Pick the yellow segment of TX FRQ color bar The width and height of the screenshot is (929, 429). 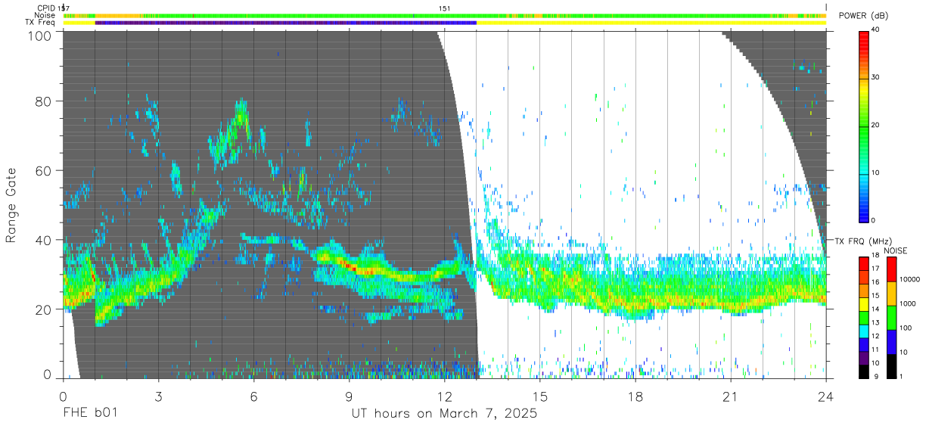coord(863,303)
